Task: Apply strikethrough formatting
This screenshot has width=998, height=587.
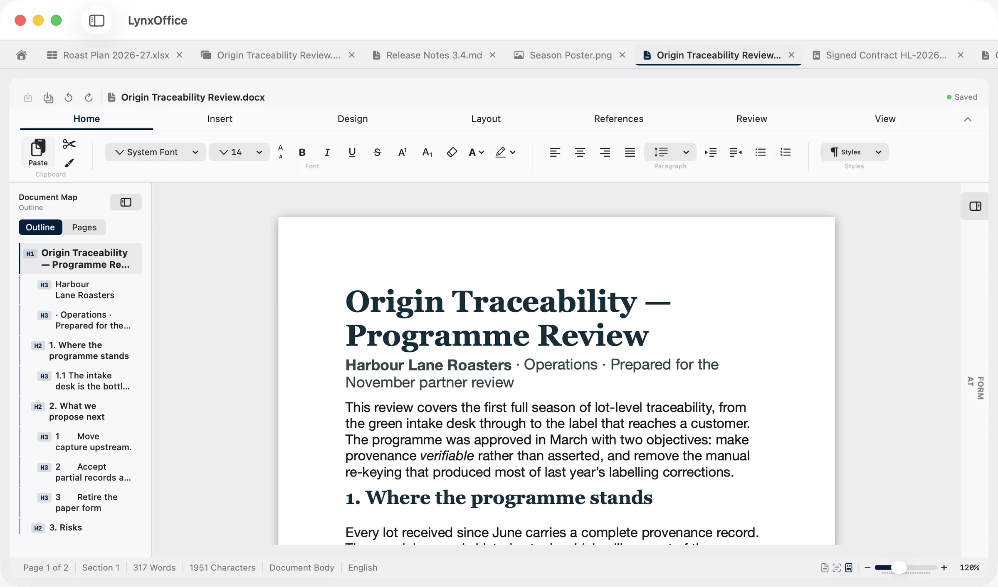Action: click(377, 152)
